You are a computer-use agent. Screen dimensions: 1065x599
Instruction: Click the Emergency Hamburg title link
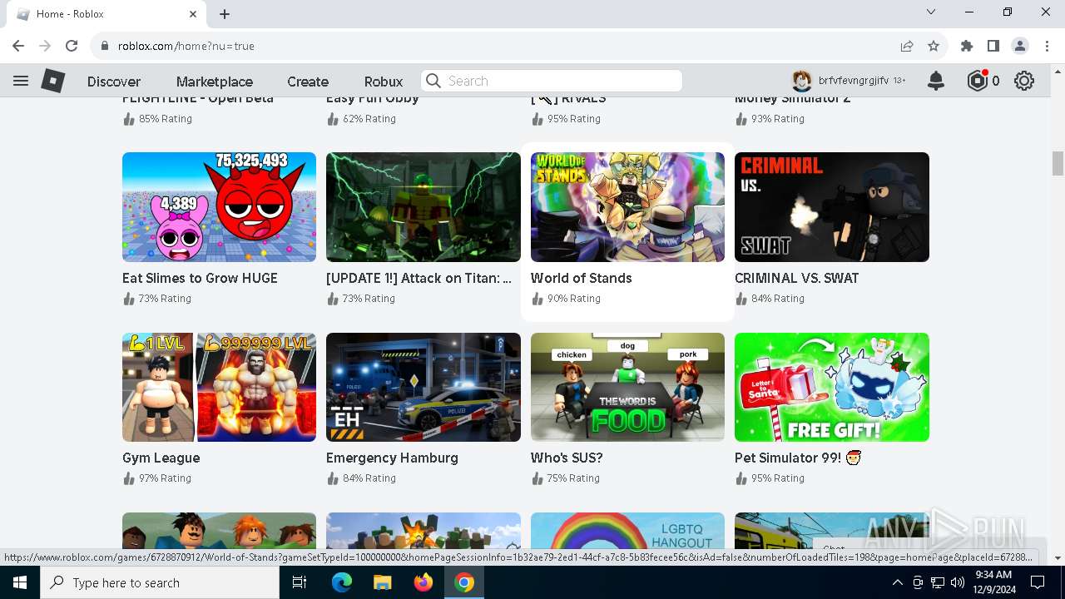(x=392, y=458)
